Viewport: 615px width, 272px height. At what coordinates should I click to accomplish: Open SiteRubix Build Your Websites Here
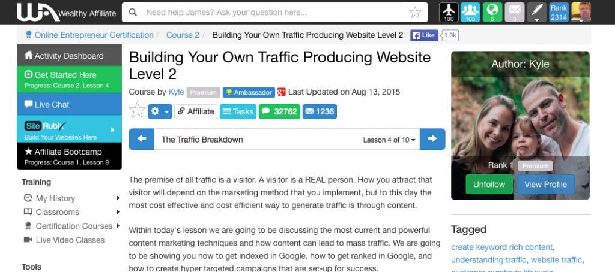point(70,129)
